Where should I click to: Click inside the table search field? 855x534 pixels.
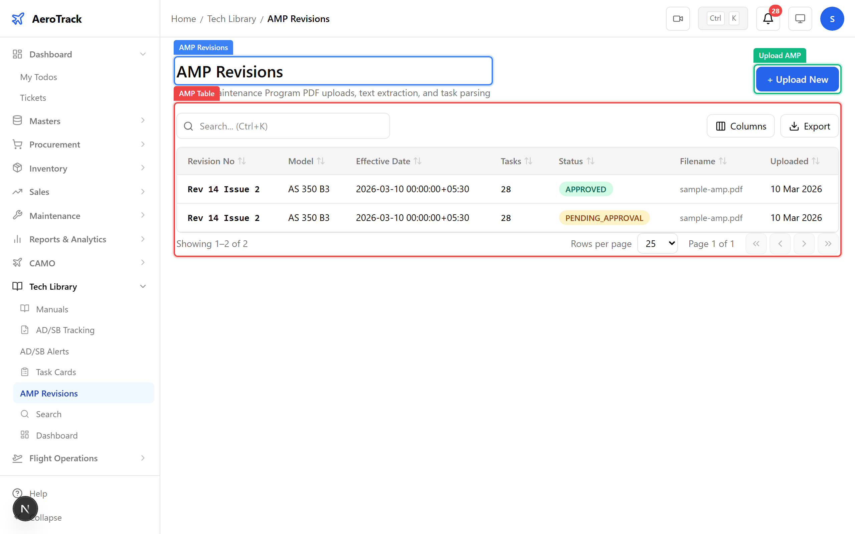pos(283,126)
